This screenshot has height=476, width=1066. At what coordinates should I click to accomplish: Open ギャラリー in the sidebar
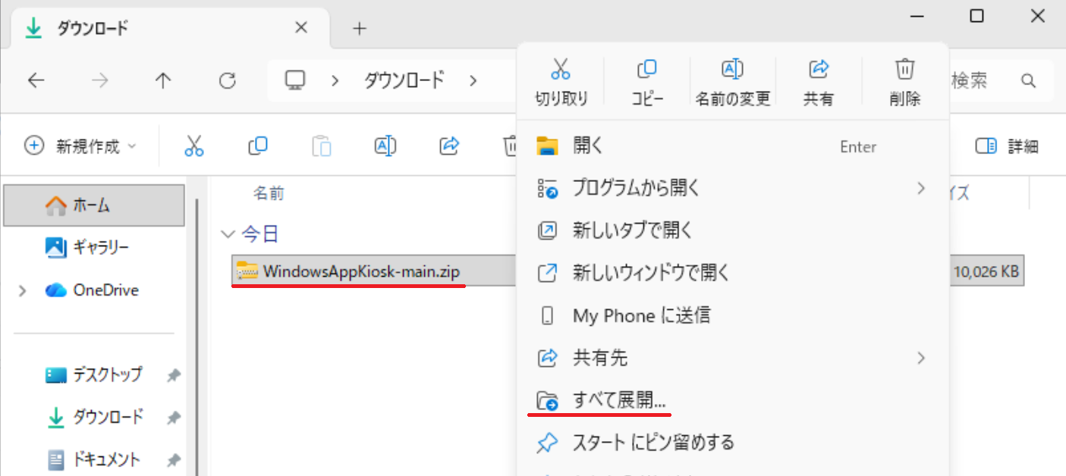point(94,247)
